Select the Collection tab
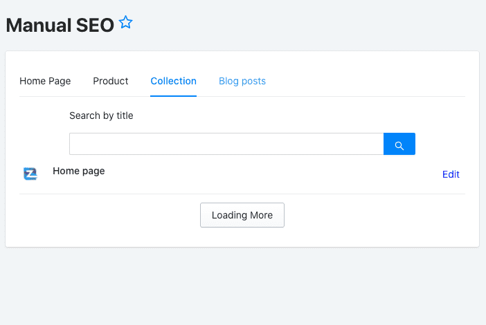Image resolution: width=486 pixels, height=325 pixels. (x=173, y=81)
